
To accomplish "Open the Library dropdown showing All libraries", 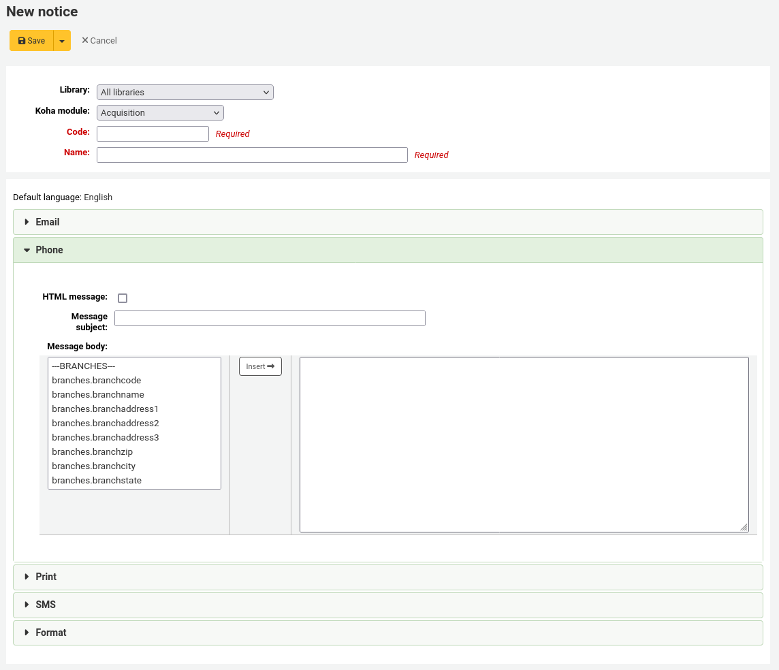I will click(x=185, y=92).
